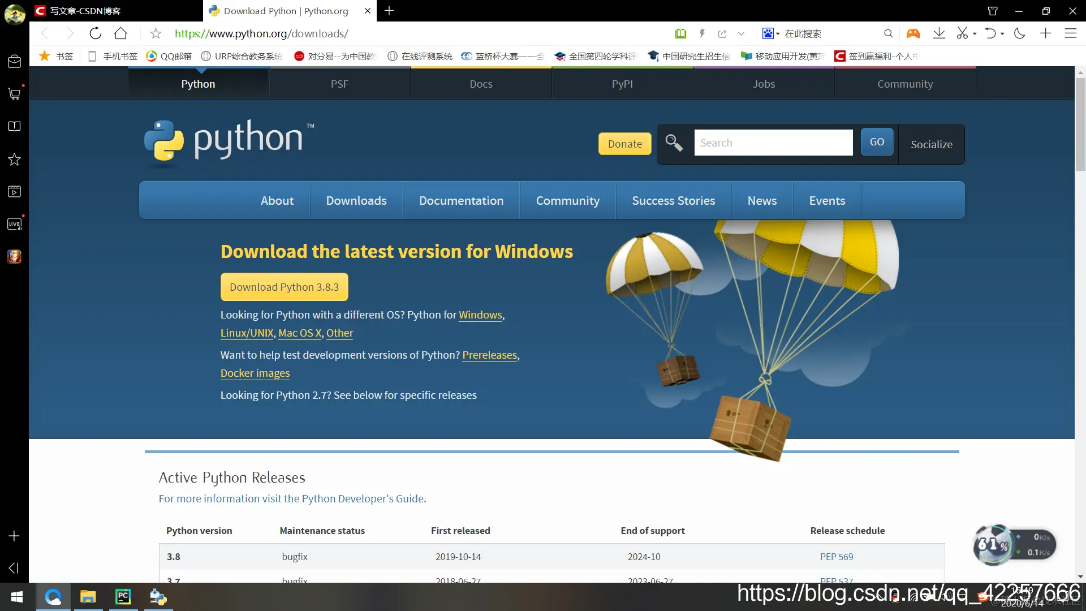
Task: Click the scissors screenshot tool icon
Action: pyautogui.click(x=962, y=33)
